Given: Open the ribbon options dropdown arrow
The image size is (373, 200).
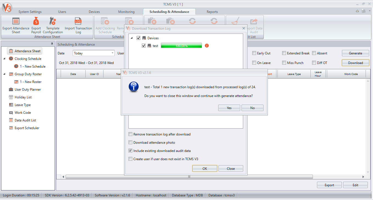Looking at the screenshot, I should tap(369, 11).
